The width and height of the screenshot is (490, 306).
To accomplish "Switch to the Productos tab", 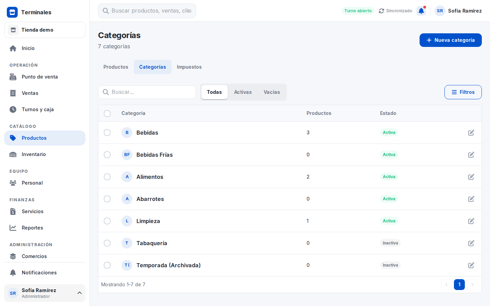I will click(116, 67).
